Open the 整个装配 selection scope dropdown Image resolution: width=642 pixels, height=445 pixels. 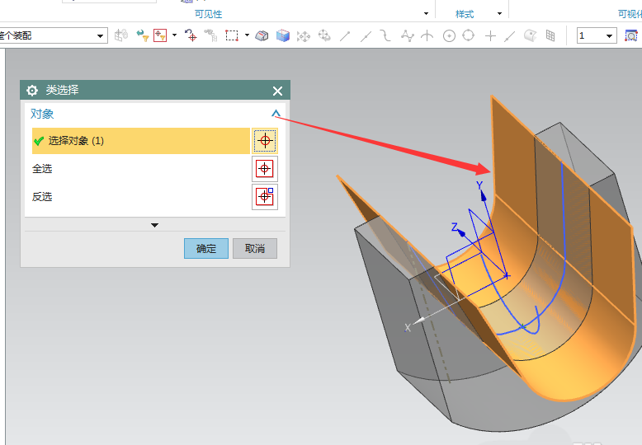[x=101, y=35]
